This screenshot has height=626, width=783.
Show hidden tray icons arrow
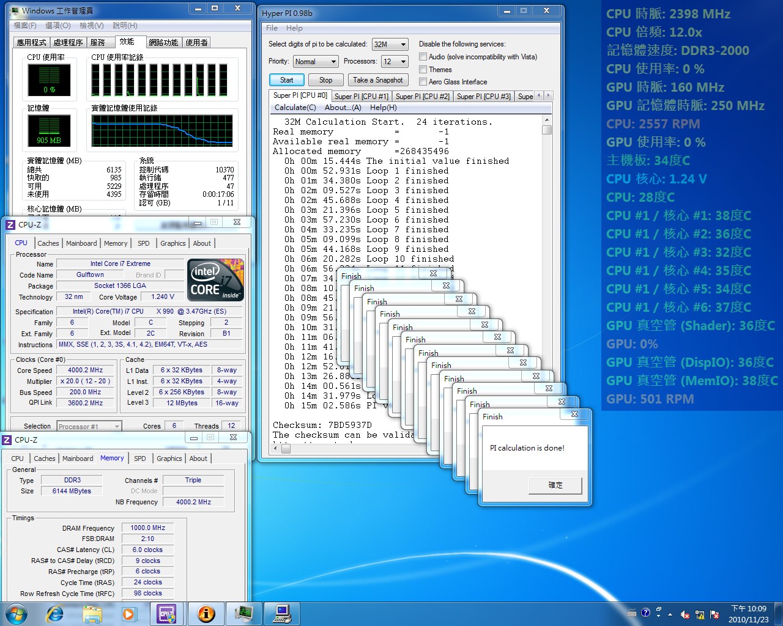tap(670, 614)
